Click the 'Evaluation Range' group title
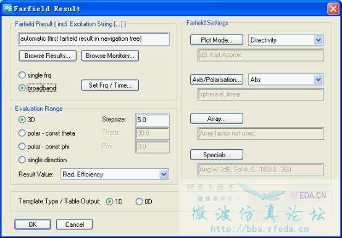Image resolution: width=342 pixels, height=238 pixels. pos(39,109)
